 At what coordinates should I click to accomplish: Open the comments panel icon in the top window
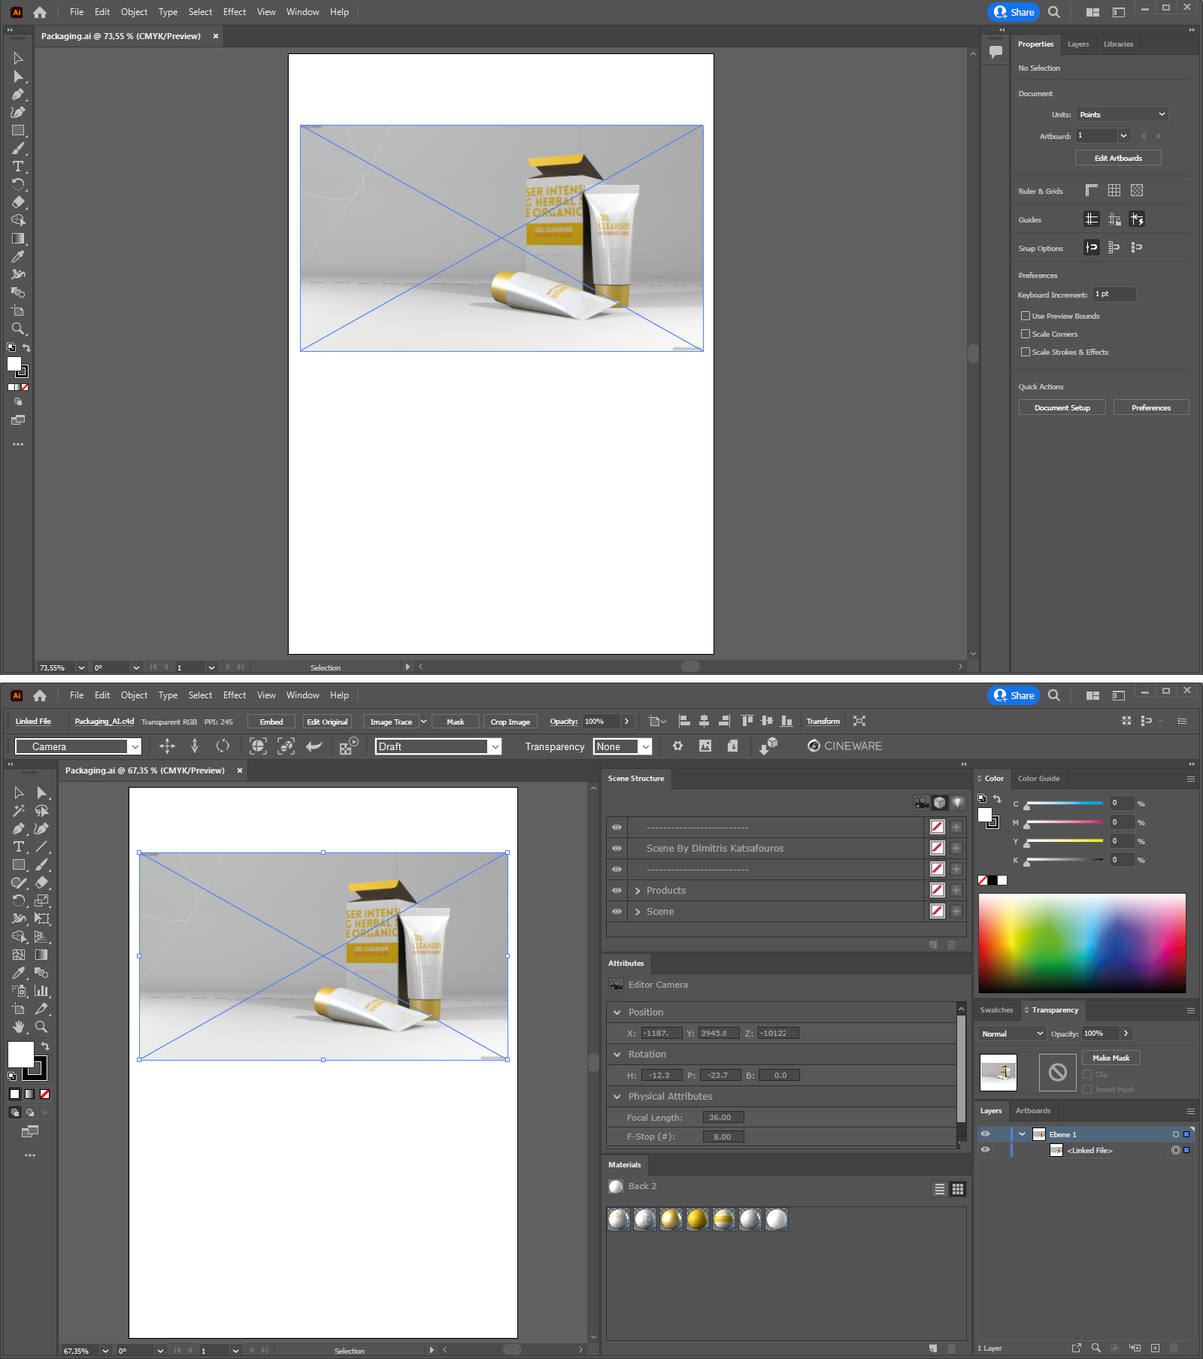(995, 52)
